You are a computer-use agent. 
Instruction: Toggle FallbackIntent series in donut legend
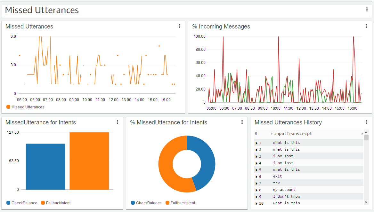pyautogui.click(x=180, y=203)
